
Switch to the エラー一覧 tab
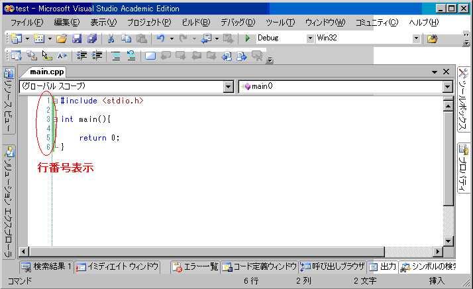pyautogui.click(x=195, y=266)
